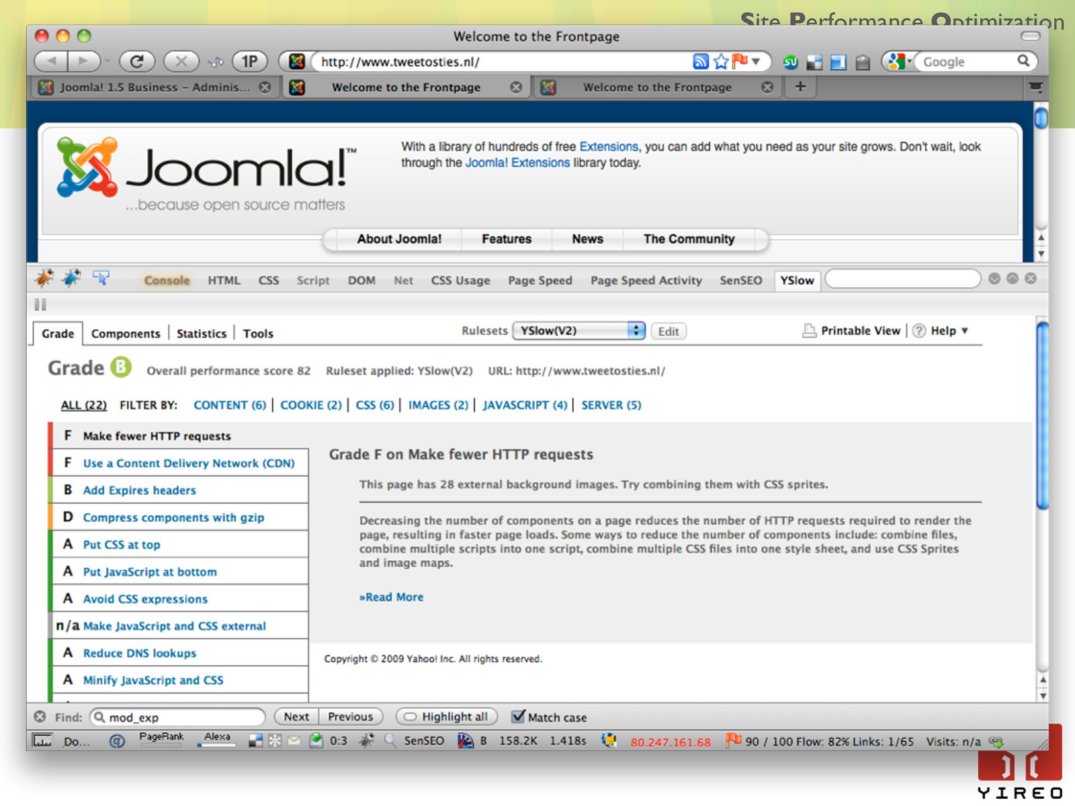
Task: Switch to the Firebug HTML panel
Action: [224, 281]
